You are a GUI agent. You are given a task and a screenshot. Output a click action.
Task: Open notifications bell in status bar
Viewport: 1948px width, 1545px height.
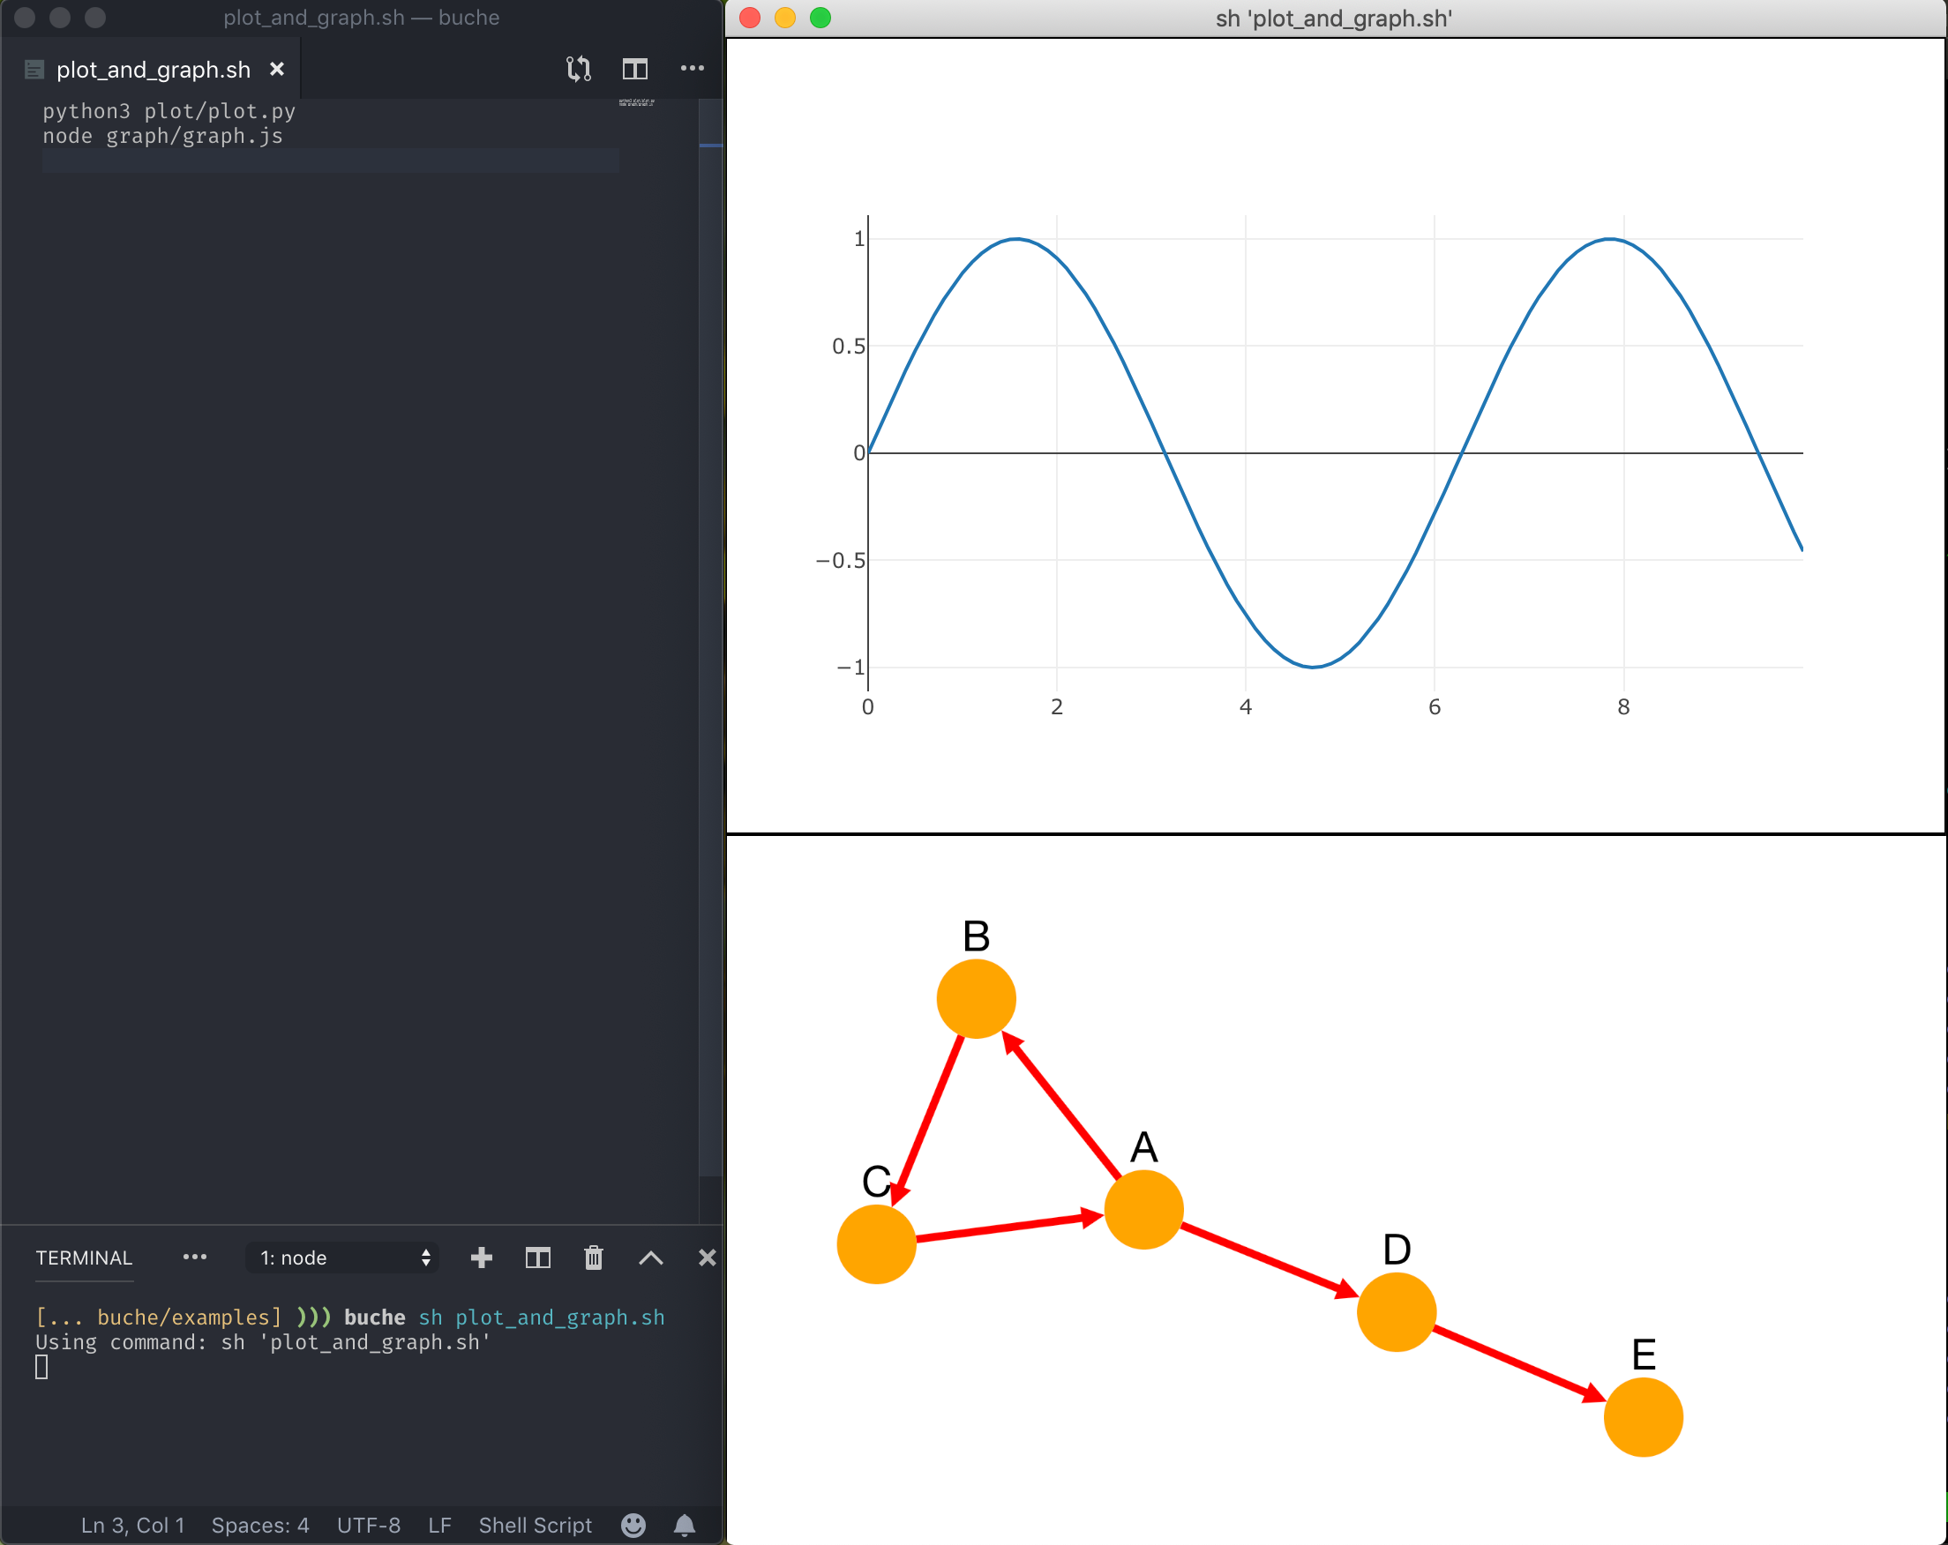point(685,1525)
